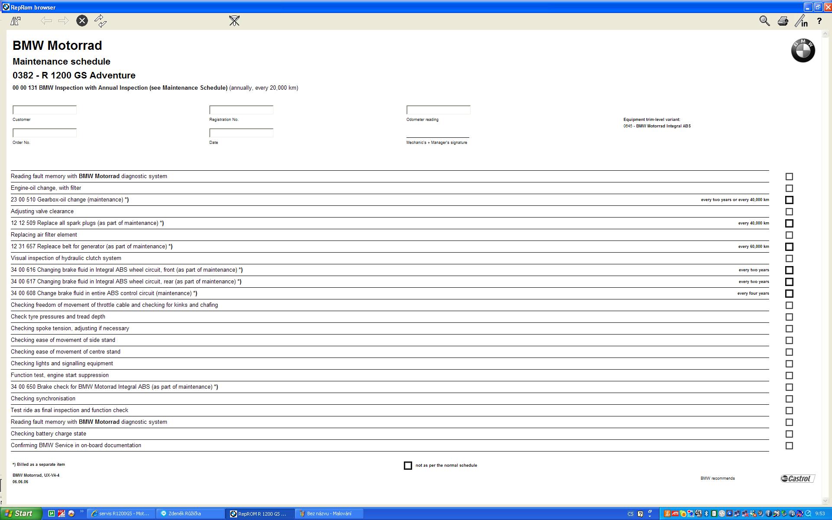Refresh the page with the reload arrows
This screenshot has width=832, height=520.
(x=101, y=21)
